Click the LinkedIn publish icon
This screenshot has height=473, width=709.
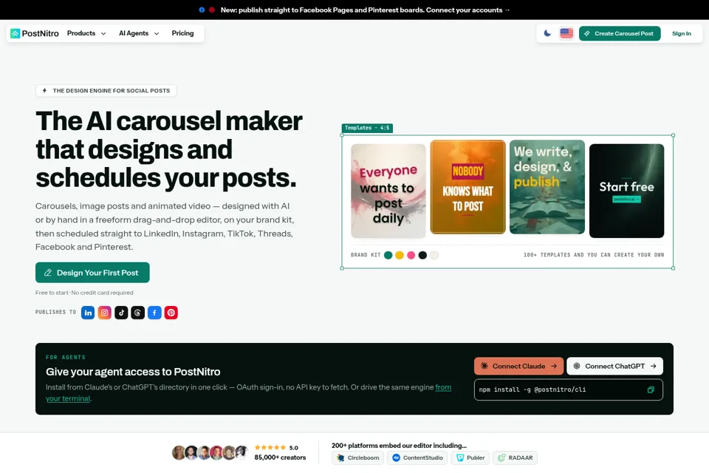[88, 313]
